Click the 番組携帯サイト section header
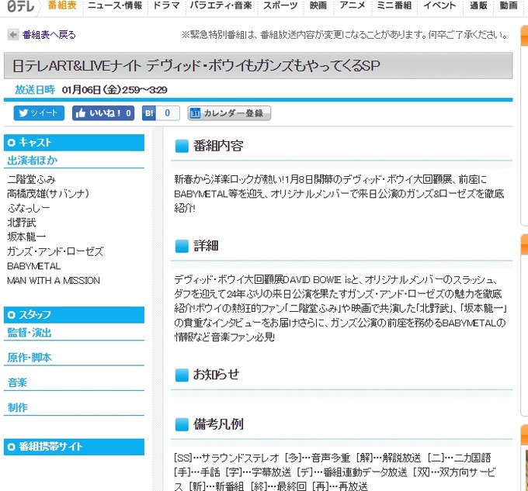The image size is (528, 491). 74,447
